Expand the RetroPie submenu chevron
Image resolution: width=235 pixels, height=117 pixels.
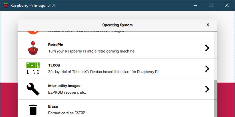(207, 48)
